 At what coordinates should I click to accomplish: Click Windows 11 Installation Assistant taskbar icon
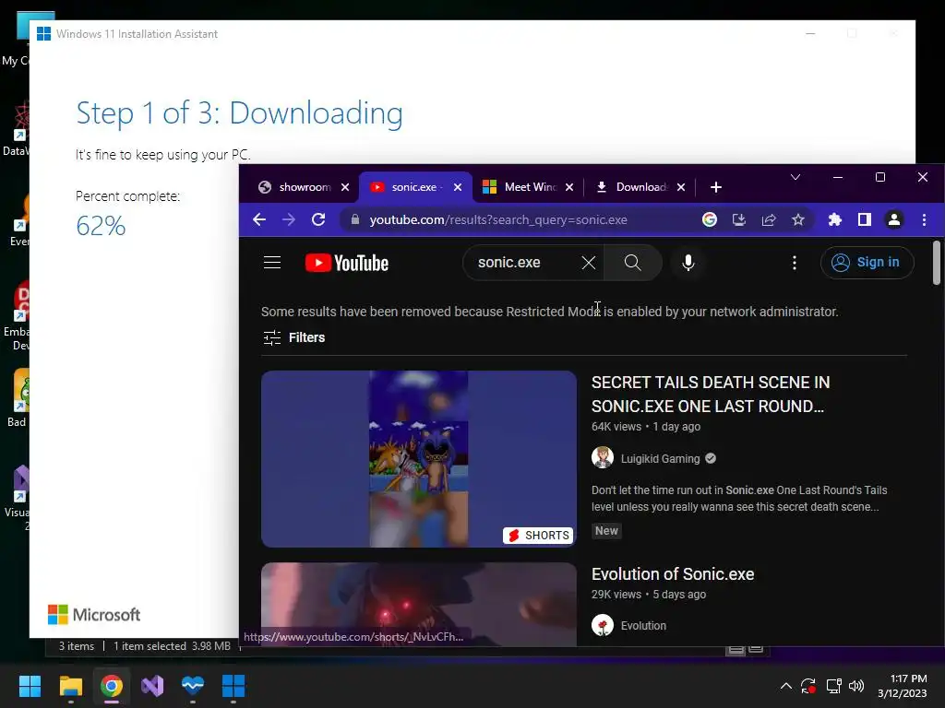(233, 686)
